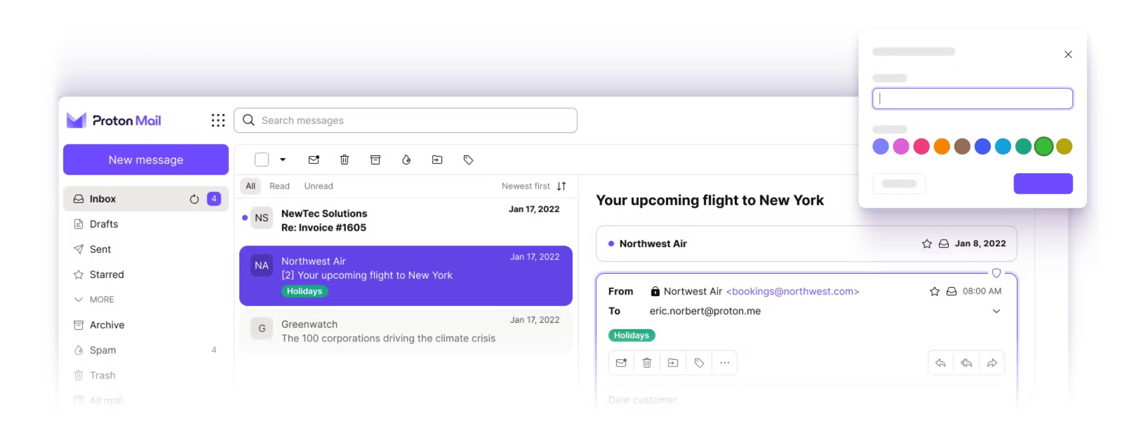This screenshot has height=446, width=1127.
Task: Click the Search messages field
Action: [405, 120]
